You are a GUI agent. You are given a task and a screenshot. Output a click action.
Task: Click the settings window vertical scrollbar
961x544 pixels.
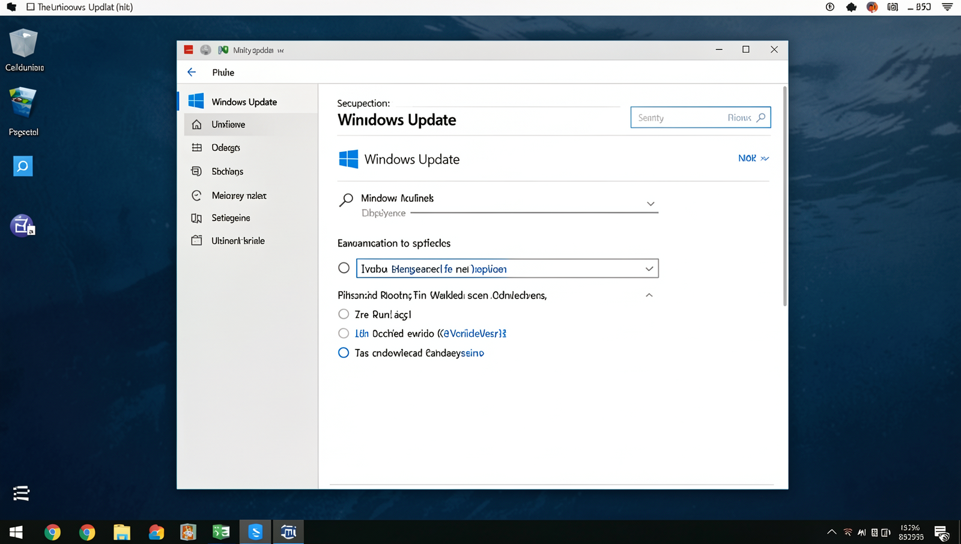click(784, 196)
